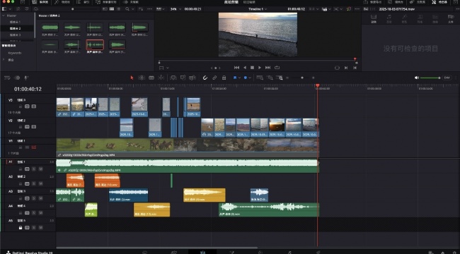This screenshot has height=254, width=460.
Task: Click the Full Extent Zoom icon
Action: tap(260, 78)
